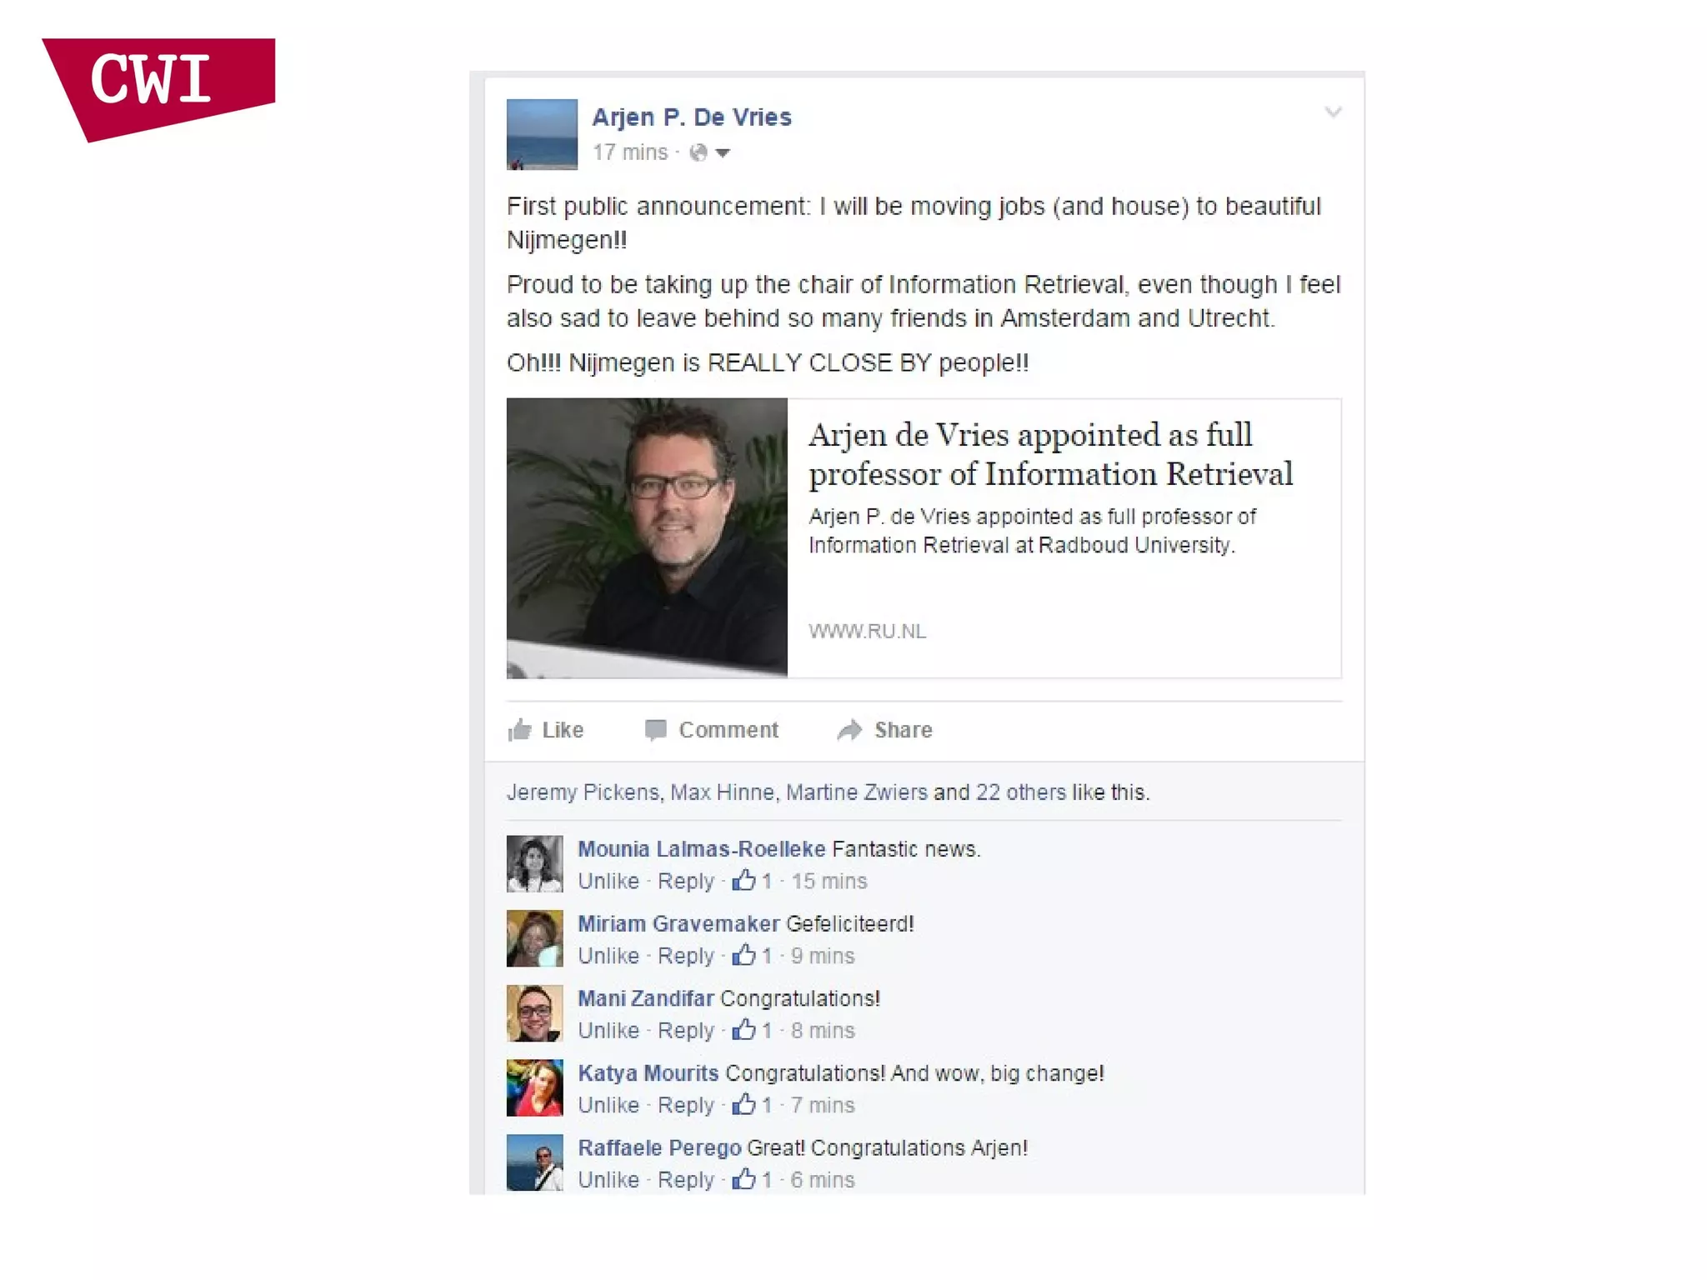This screenshot has height=1280, width=1707.
Task: Show the 22 others who liked this
Action: click(1020, 792)
